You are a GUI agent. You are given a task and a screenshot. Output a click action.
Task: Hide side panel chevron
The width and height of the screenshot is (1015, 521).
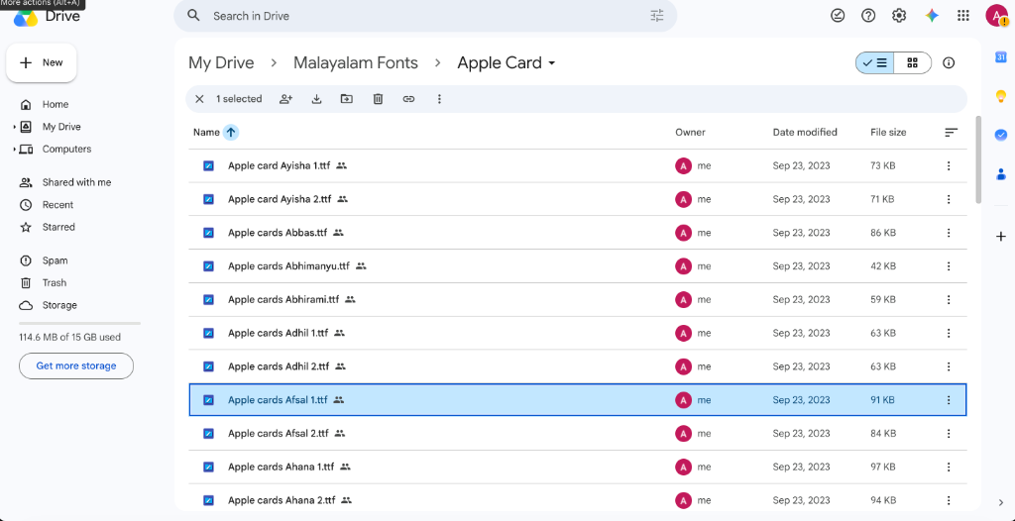pyautogui.click(x=1001, y=503)
